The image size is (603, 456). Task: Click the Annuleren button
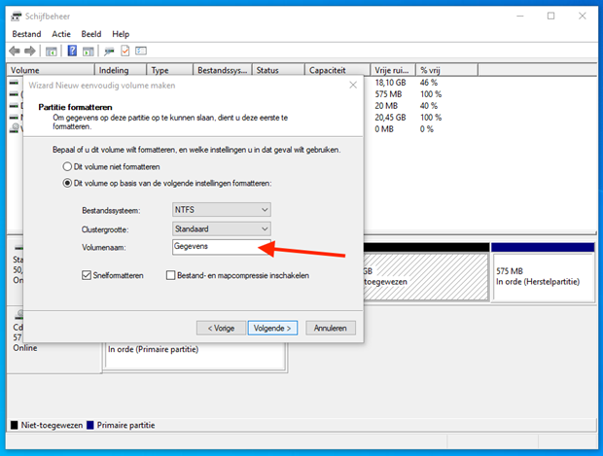(x=331, y=328)
